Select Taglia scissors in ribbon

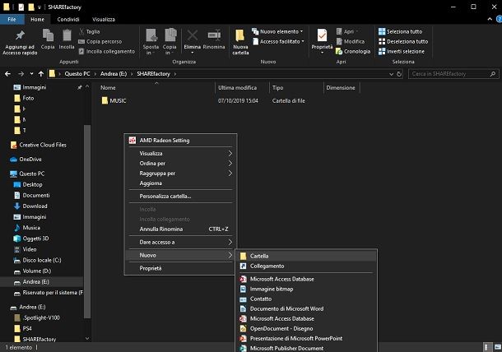point(90,31)
